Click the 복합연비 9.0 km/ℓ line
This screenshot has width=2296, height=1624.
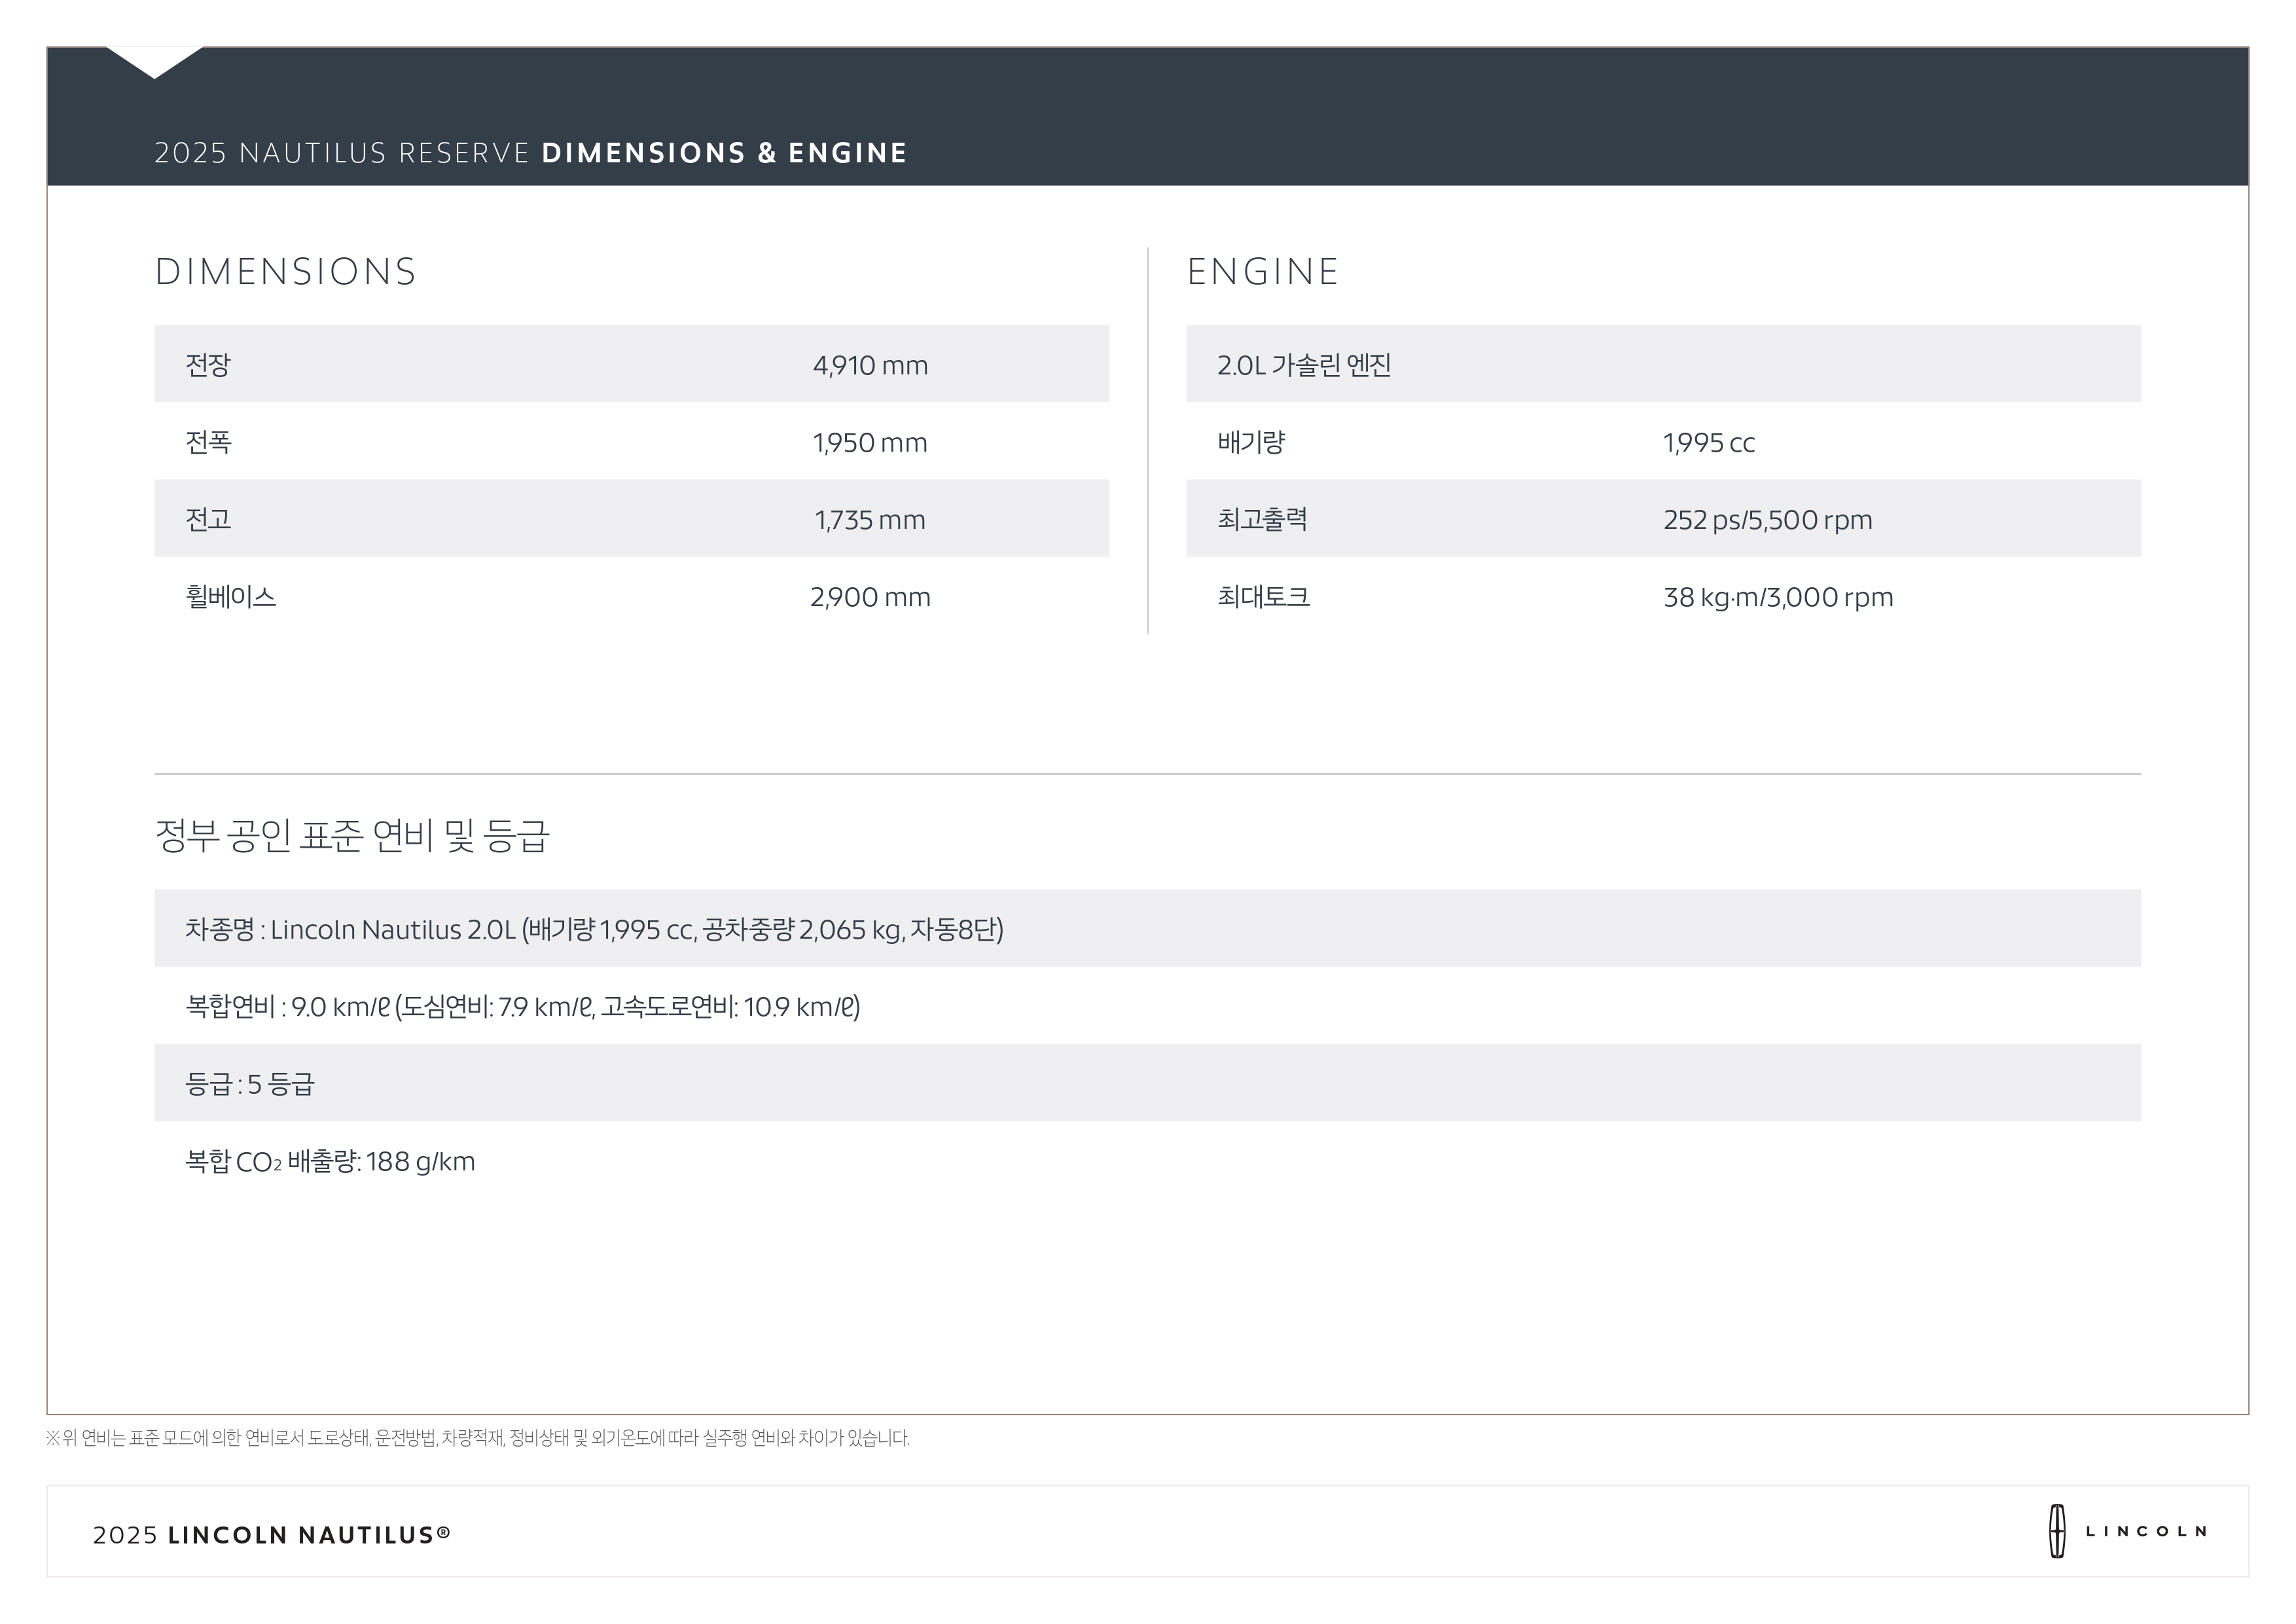pos(522,1006)
